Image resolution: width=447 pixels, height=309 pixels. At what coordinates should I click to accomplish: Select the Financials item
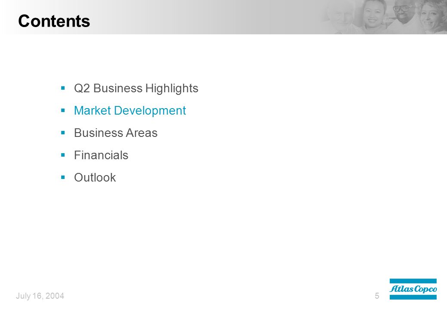[101, 155]
